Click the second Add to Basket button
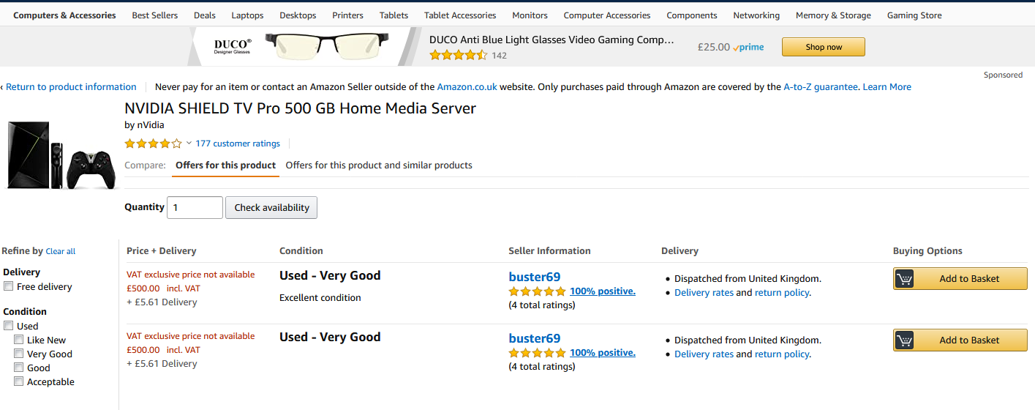 960,340
